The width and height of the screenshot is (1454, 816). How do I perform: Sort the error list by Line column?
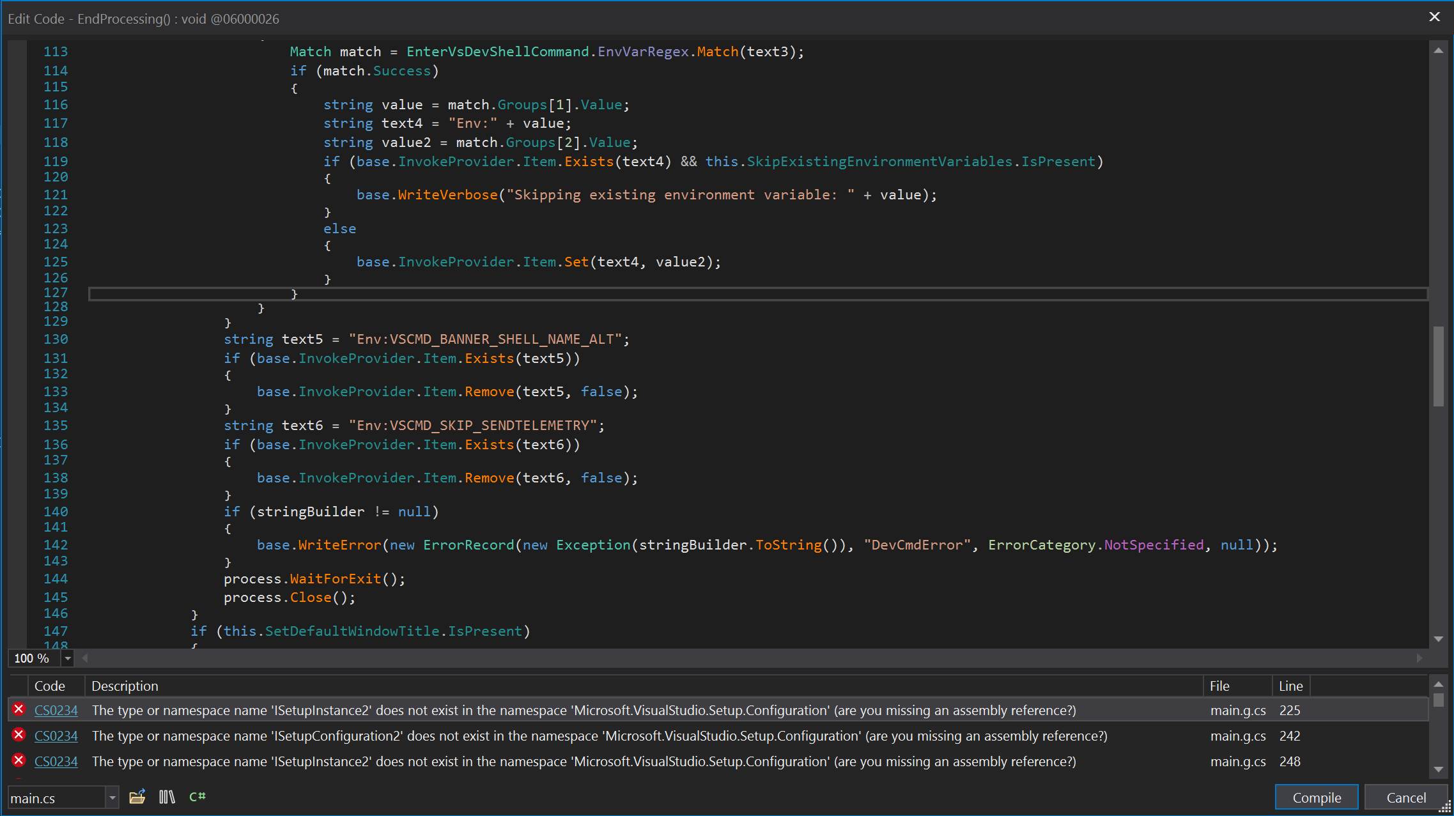tap(1290, 686)
